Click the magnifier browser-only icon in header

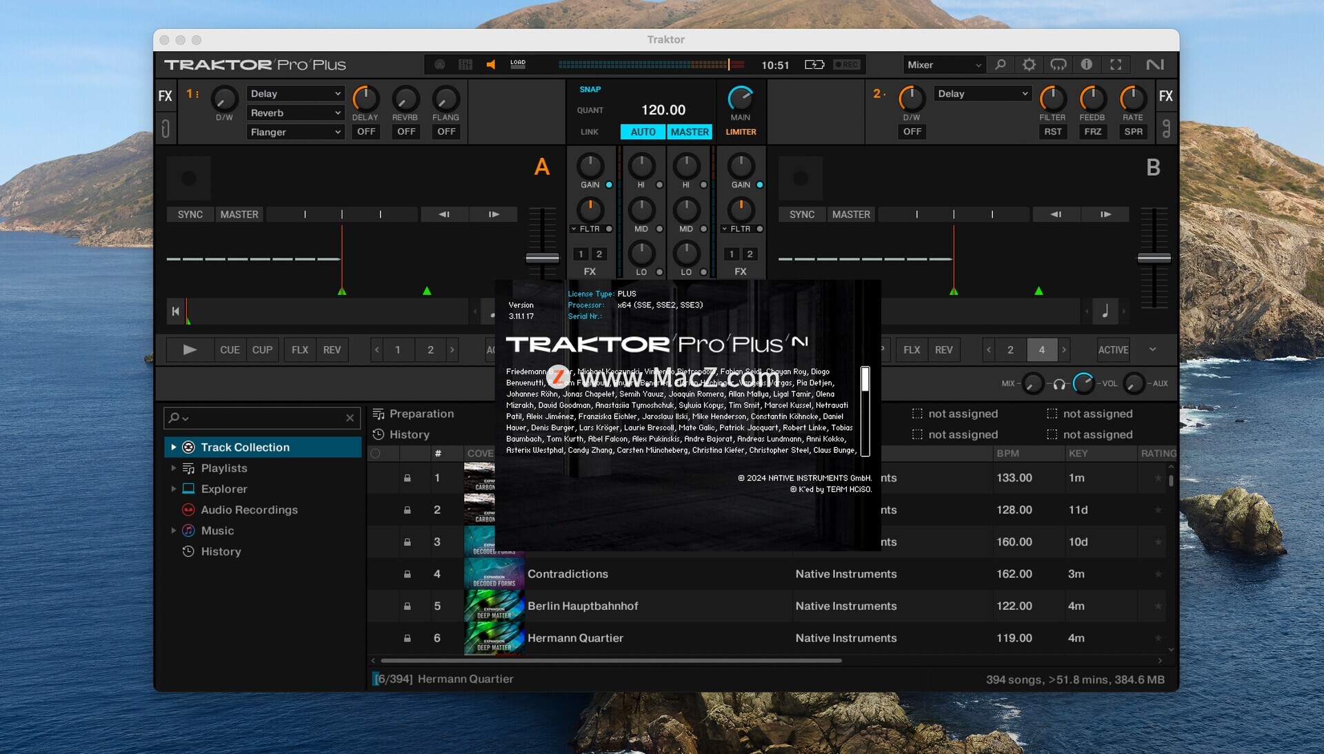[1001, 64]
